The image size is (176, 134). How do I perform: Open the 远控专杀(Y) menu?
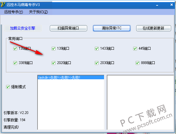[x=13, y=12]
